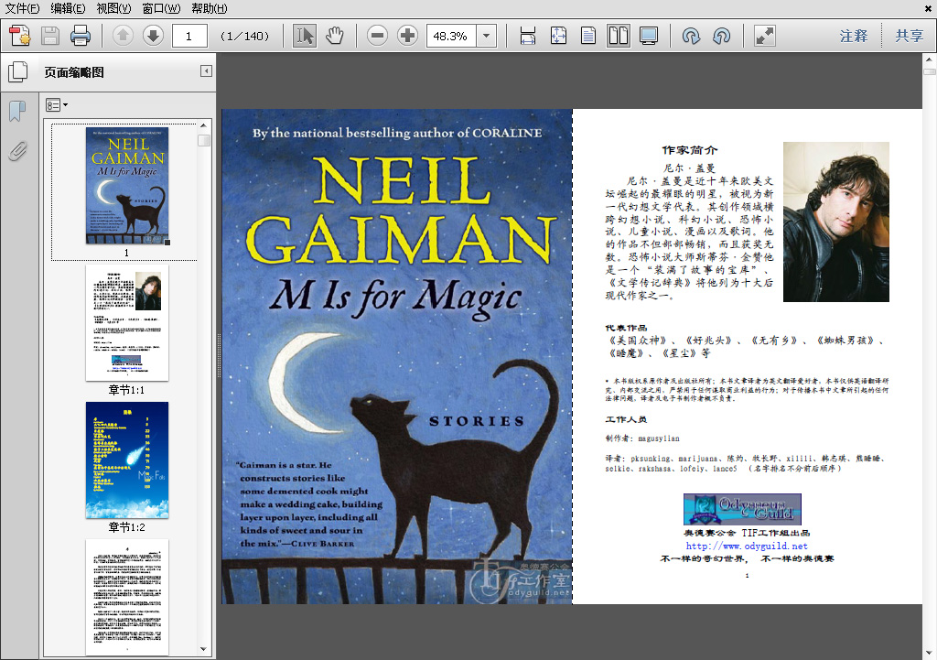The width and height of the screenshot is (937, 660).
Task: Click the create PDF icon in toolbar
Action: coord(20,36)
